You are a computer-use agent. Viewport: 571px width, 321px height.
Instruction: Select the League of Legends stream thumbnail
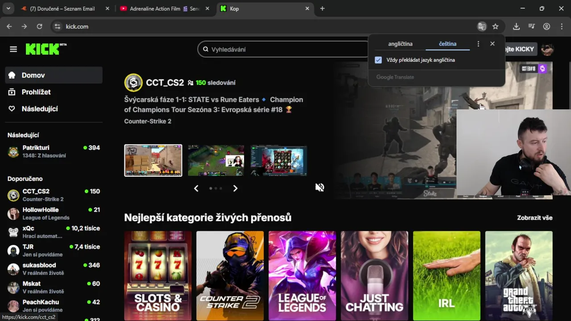[x=216, y=160]
